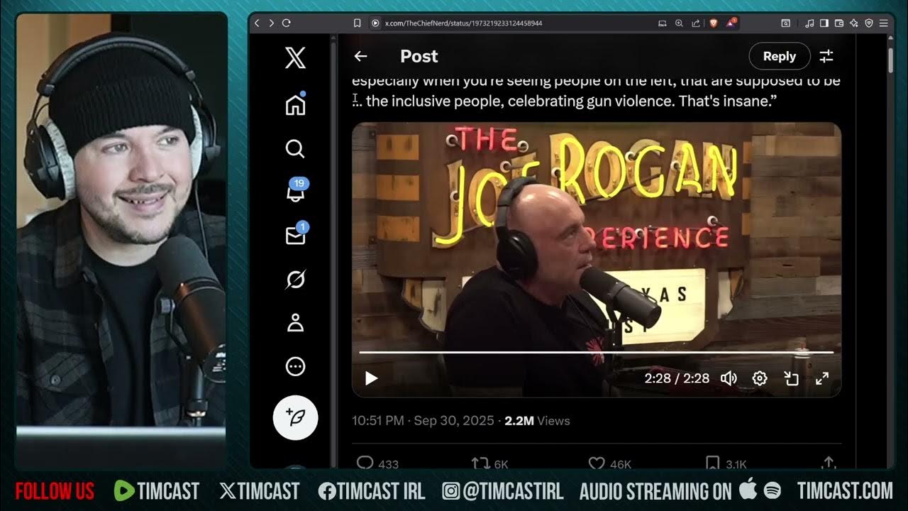Go back with the Post arrow

(x=360, y=56)
